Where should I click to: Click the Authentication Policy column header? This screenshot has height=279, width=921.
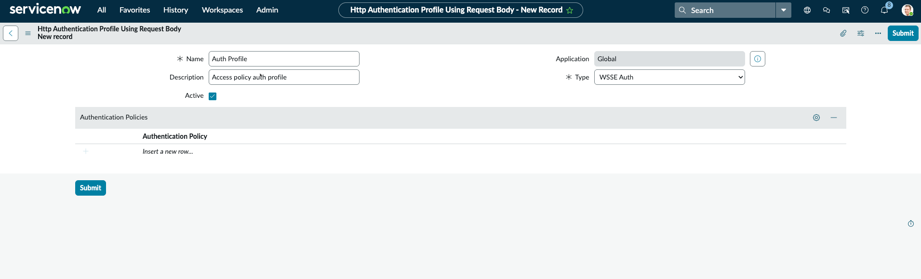coord(175,136)
